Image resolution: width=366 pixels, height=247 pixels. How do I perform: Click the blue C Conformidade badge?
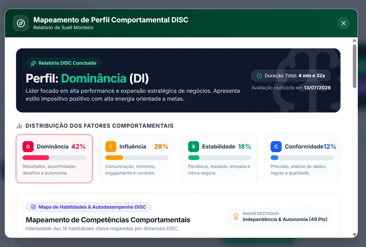[276, 147]
